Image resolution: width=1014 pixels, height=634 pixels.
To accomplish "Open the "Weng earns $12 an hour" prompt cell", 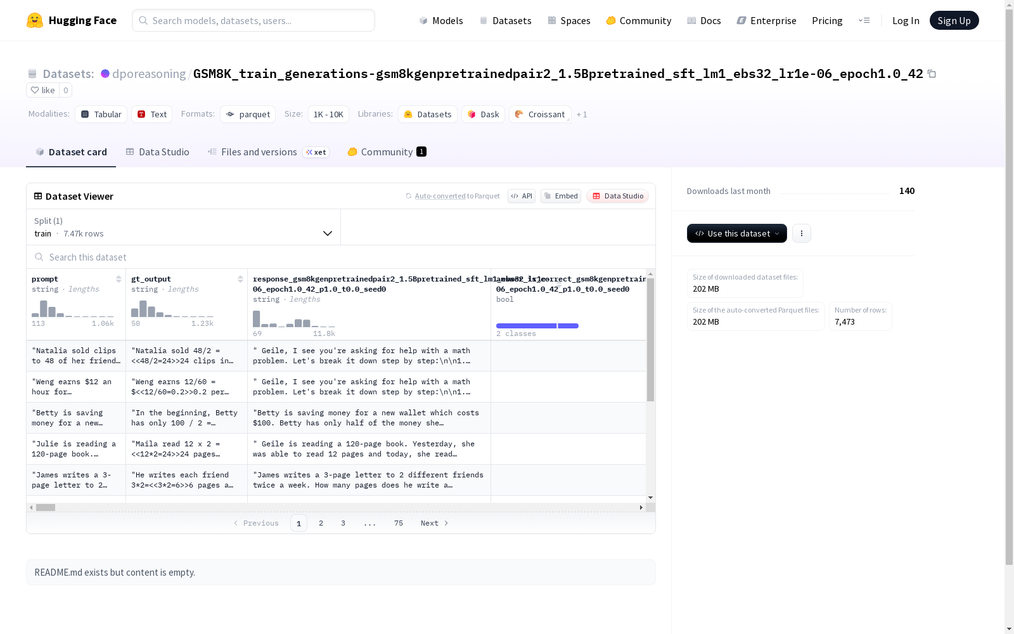I will click(x=76, y=387).
